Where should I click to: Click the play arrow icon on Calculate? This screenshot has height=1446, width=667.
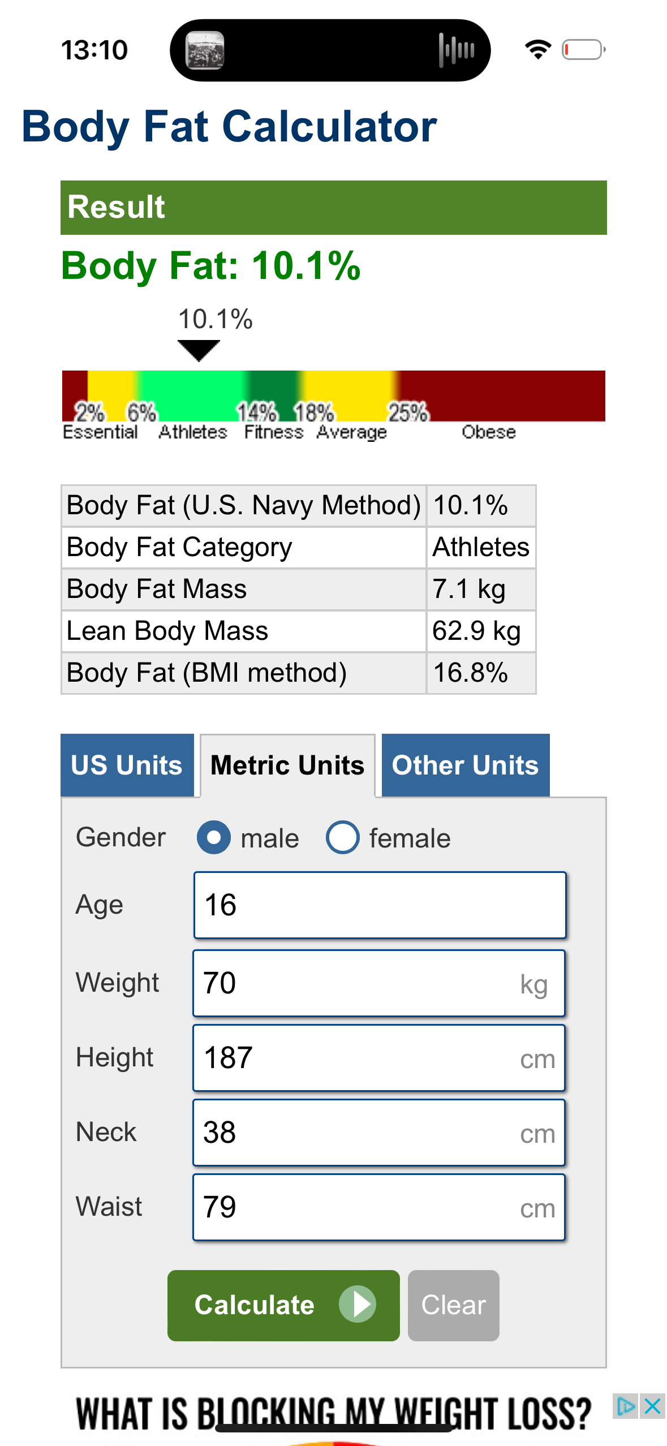coord(358,1304)
